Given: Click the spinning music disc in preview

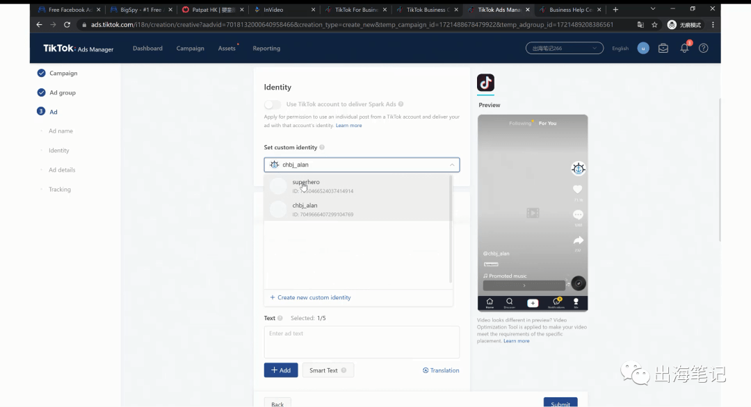Looking at the screenshot, I should coord(579,283).
